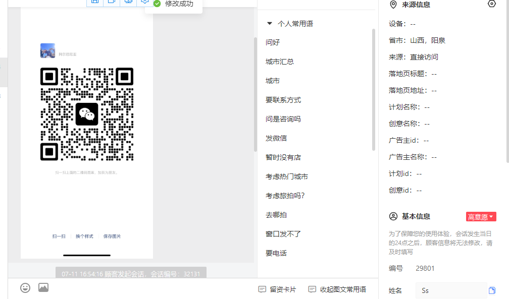Pick the 要联系方式 quick phrase
Image resolution: width=509 pixels, height=299 pixels.
click(x=283, y=100)
